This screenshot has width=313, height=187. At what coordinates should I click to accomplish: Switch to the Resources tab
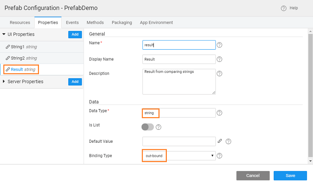(20, 23)
